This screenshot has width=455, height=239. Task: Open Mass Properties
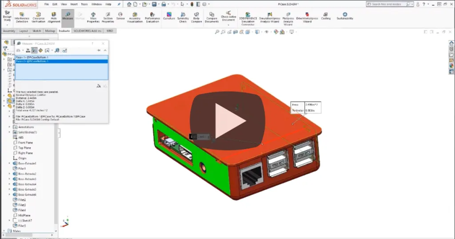coord(93,17)
